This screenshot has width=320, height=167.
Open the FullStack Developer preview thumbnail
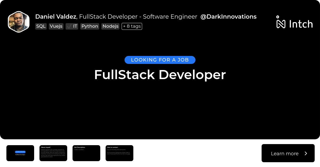(20, 153)
